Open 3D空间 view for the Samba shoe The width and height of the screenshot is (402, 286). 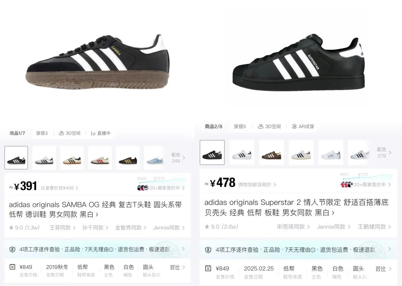coord(70,133)
